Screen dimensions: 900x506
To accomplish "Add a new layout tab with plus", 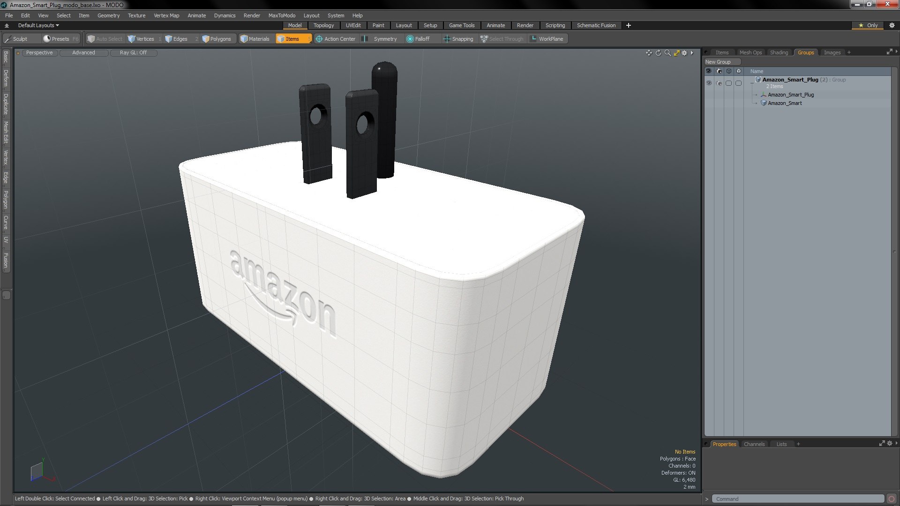I will (629, 25).
